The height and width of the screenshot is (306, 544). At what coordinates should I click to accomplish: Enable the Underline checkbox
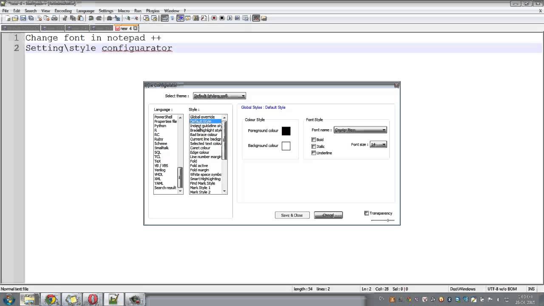(314, 153)
